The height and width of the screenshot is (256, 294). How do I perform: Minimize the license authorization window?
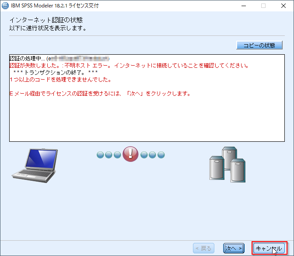pos(244,6)
